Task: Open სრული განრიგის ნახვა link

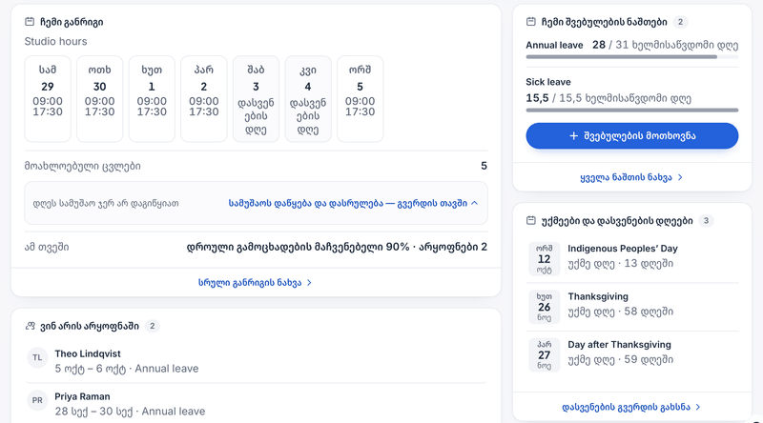Action: [x=255, y=283]
